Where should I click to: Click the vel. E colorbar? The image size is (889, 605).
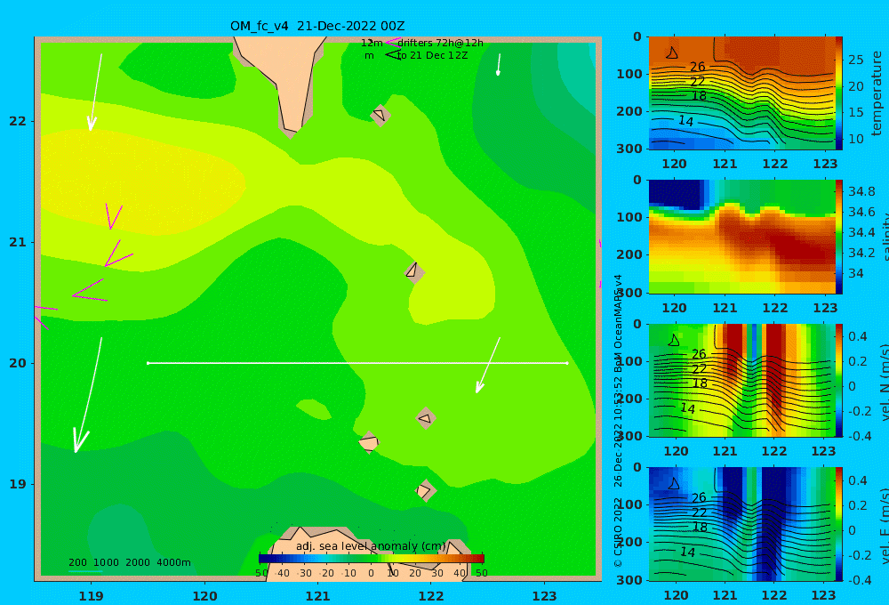point(838,524)
